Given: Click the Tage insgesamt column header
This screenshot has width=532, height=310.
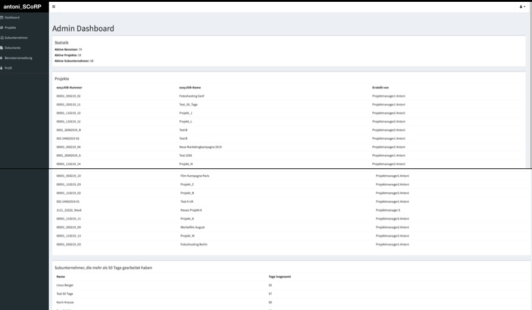Looking at the screenshot, I should pyautogui.click(x=280, y=276).
